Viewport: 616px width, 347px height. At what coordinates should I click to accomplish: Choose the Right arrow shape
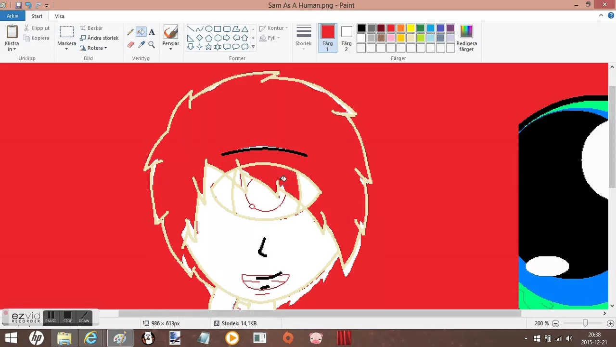point(227,38)
